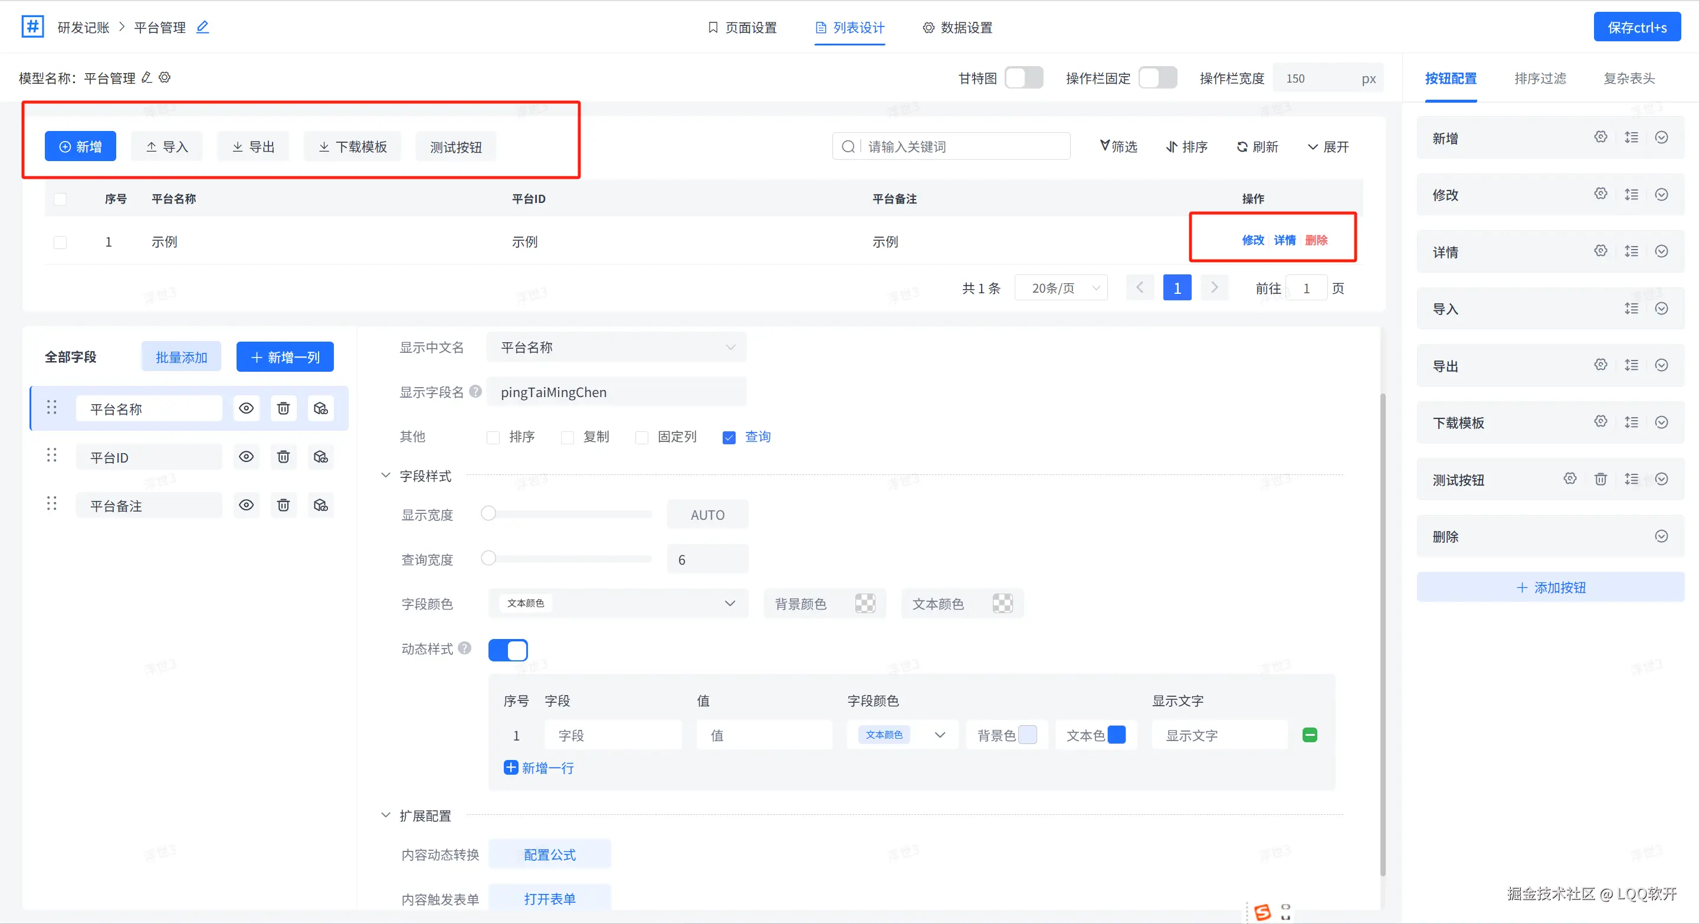Open the 20条/页 page size dropdown
Viewport: 1699px width, 924px height.
point(1061,288)
